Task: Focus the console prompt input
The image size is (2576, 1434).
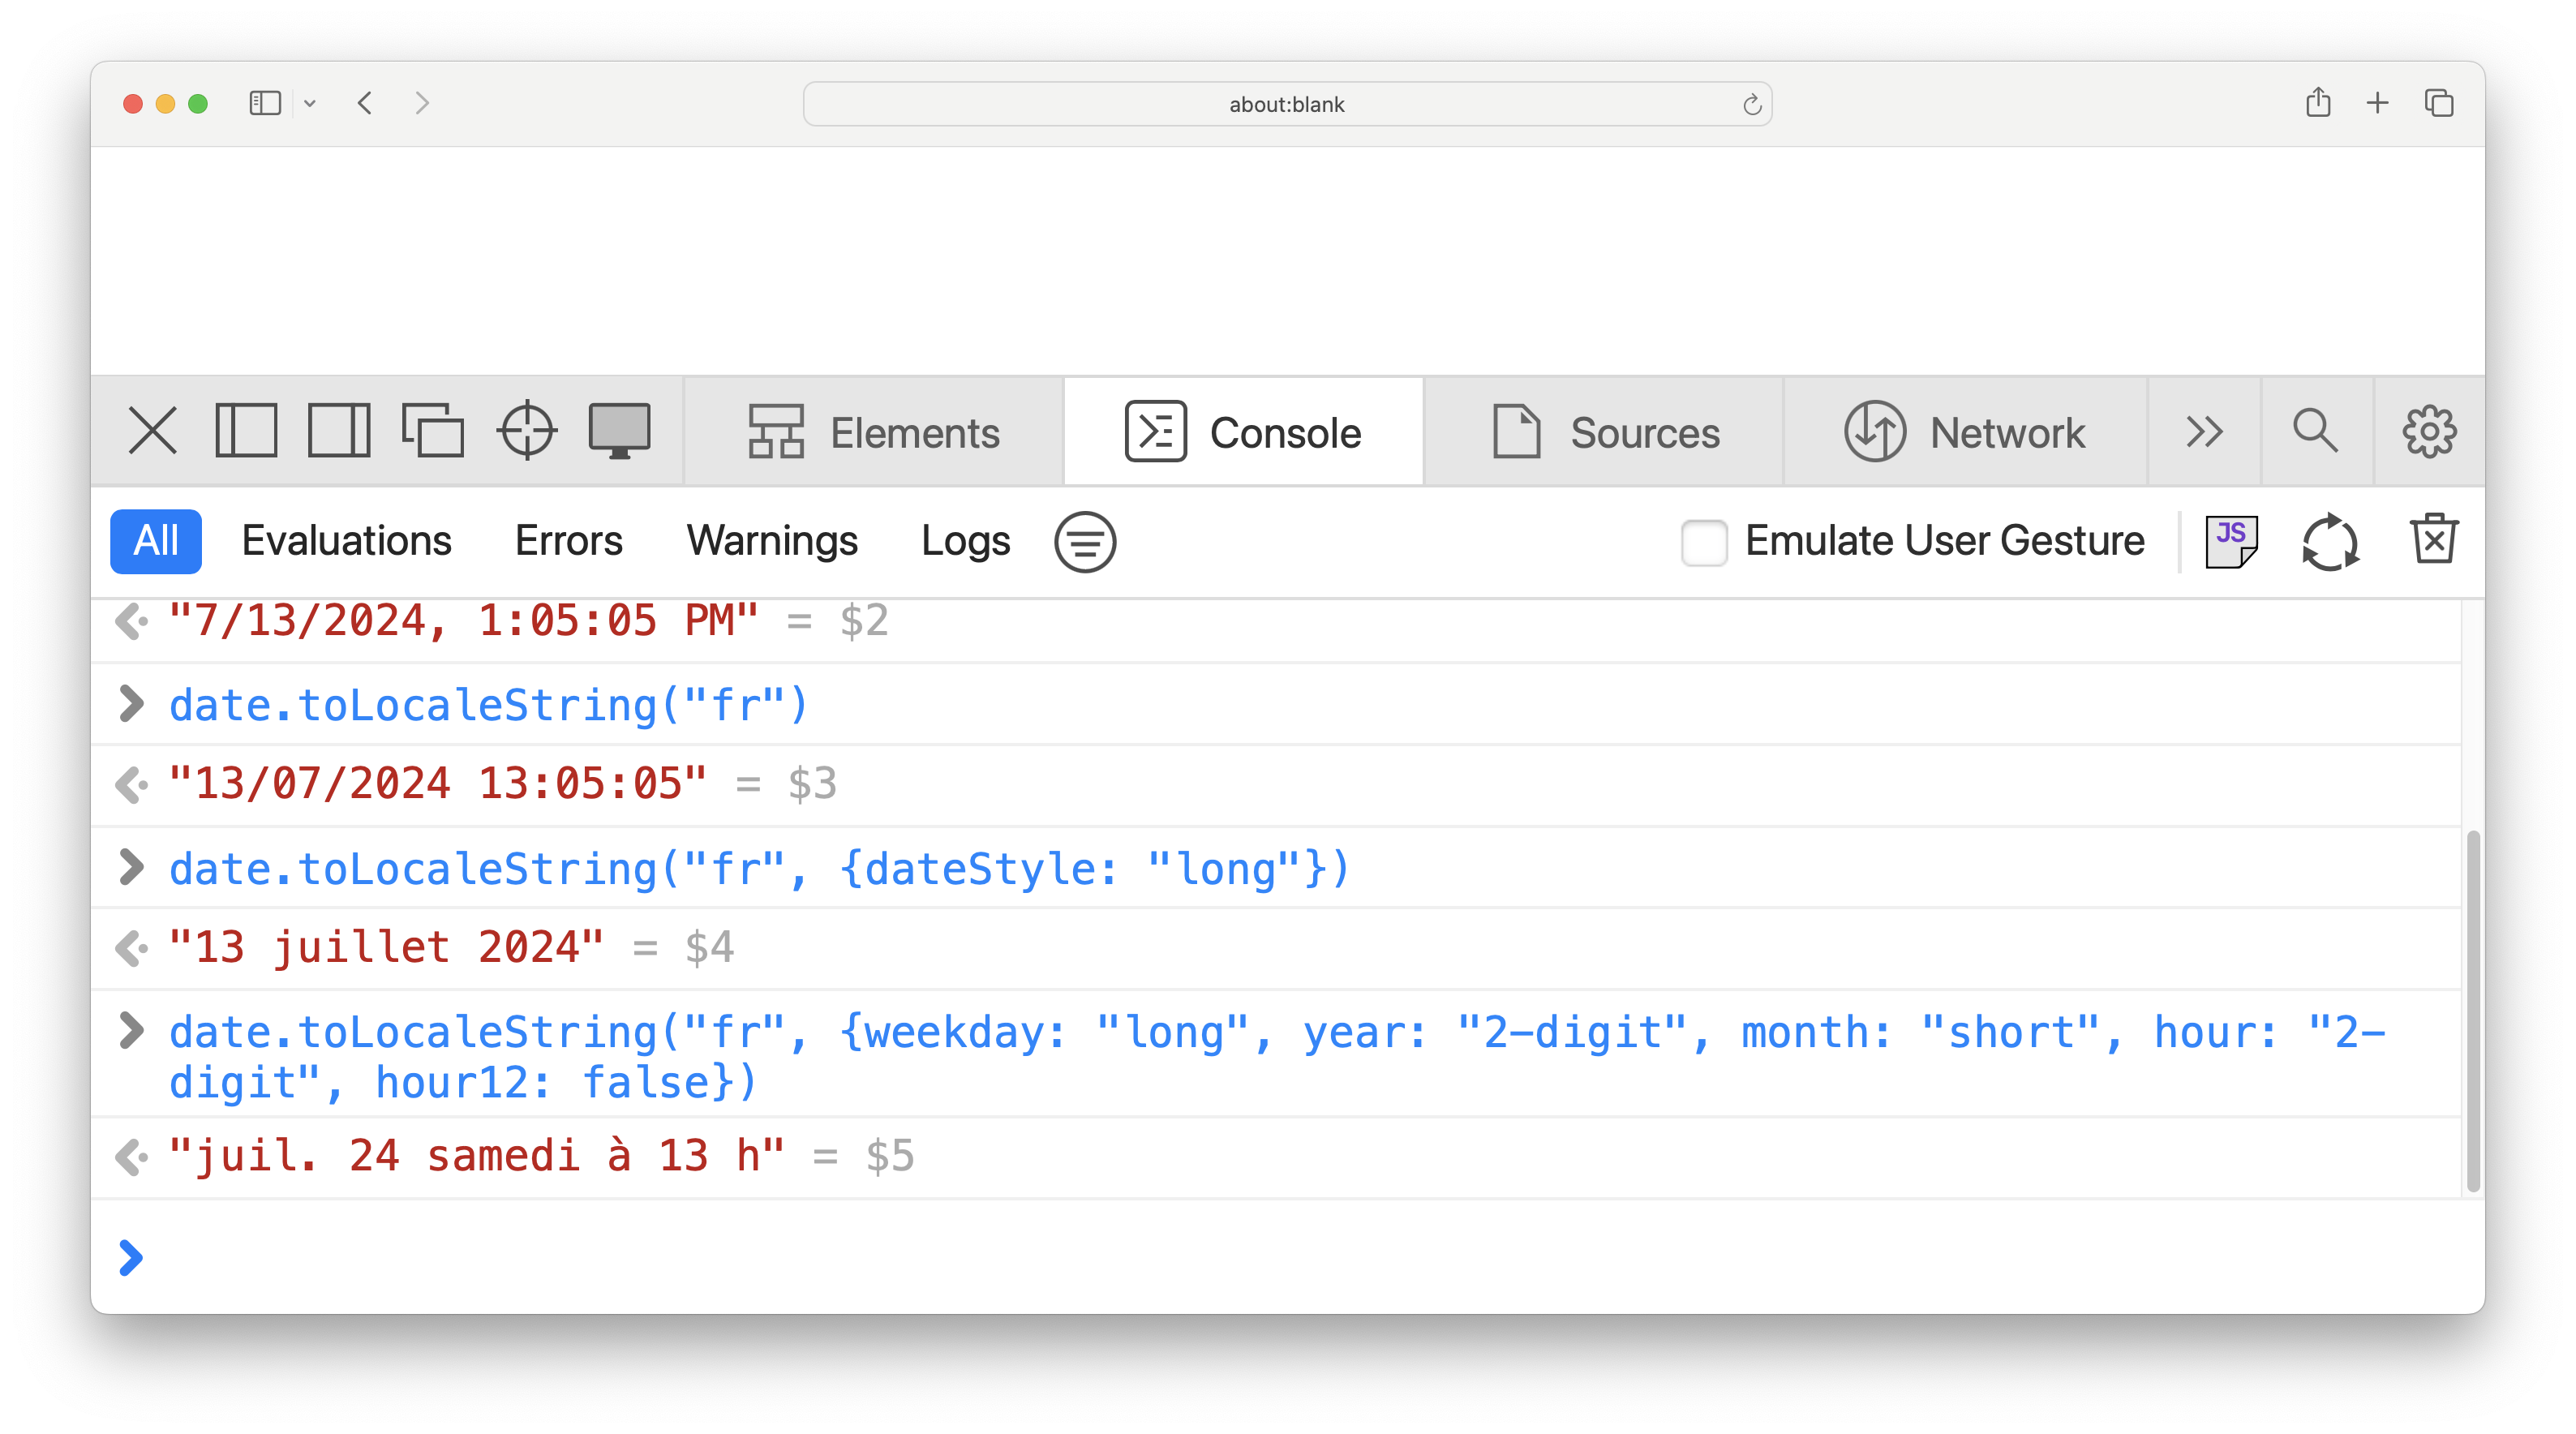Action: 1288,1258
